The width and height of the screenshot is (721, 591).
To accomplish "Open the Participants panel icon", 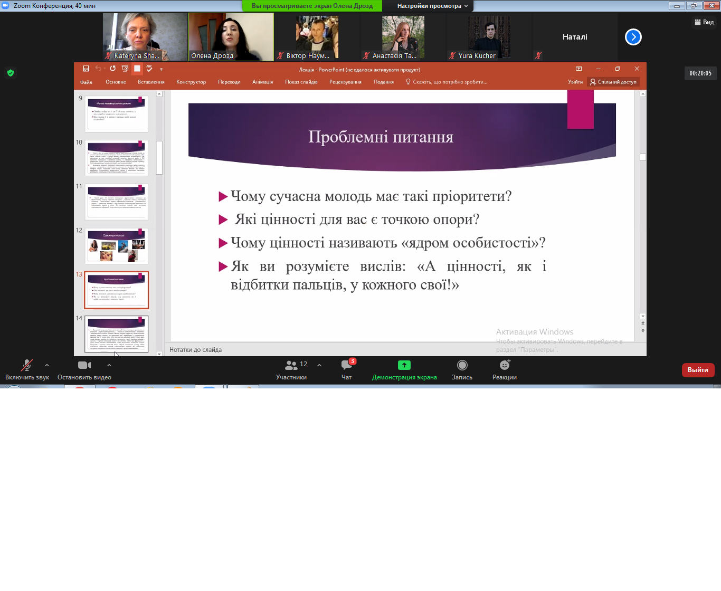I will pyautogui.click(x=291, y=365).
